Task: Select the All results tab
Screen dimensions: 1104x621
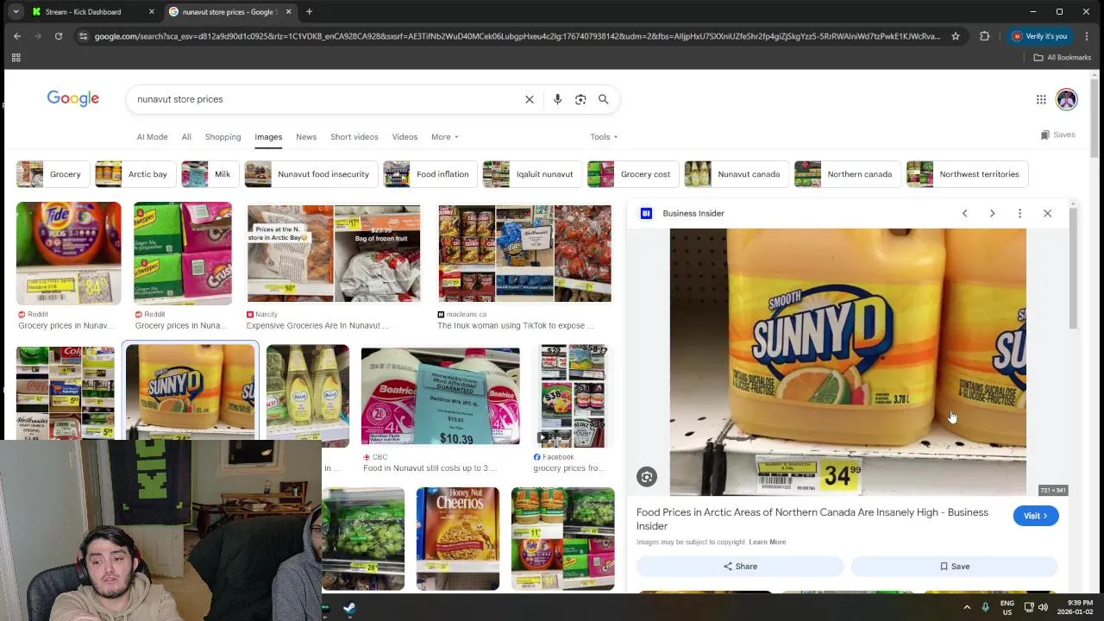Action: coord(186,137)
